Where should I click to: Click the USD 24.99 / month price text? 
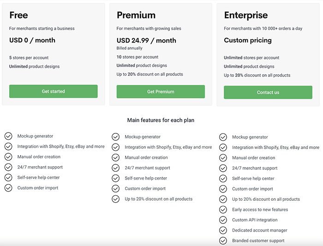pos(146,40)
